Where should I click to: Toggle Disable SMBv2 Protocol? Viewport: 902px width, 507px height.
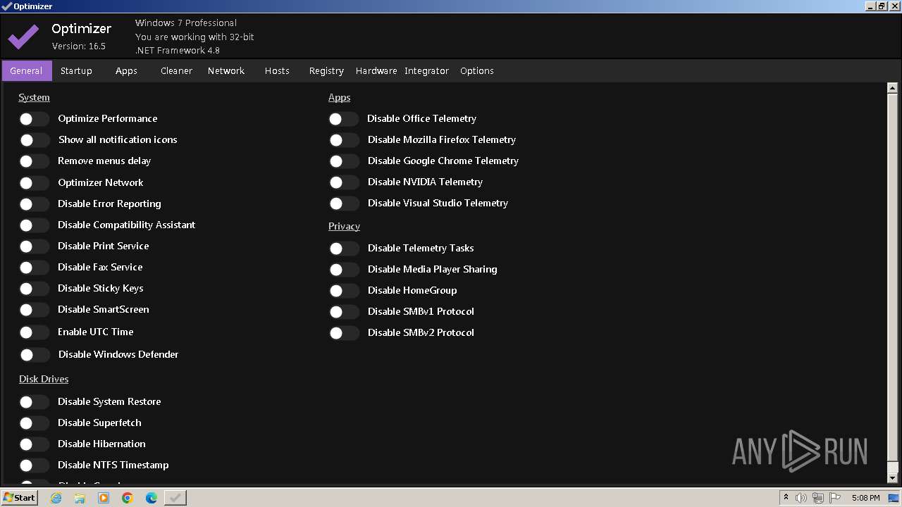344,333
